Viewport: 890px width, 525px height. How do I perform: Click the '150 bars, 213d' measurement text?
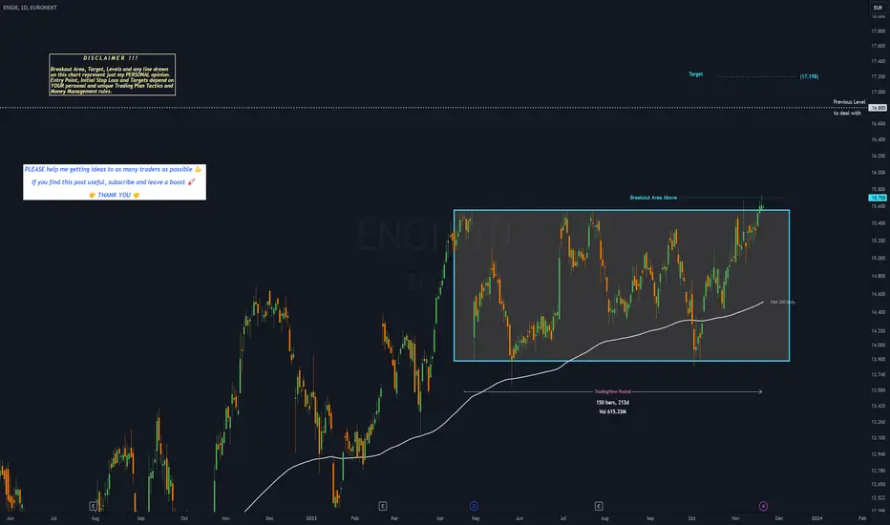[x=612, y=403]
